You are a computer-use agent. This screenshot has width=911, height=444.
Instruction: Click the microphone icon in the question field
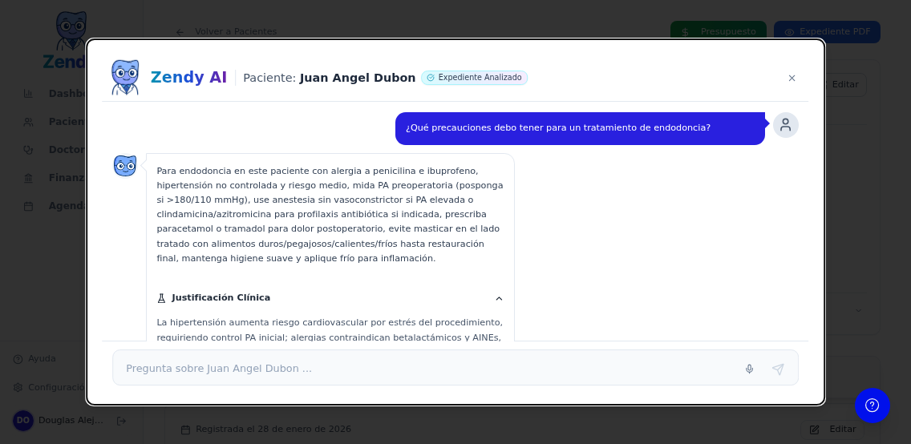(749, 369)
